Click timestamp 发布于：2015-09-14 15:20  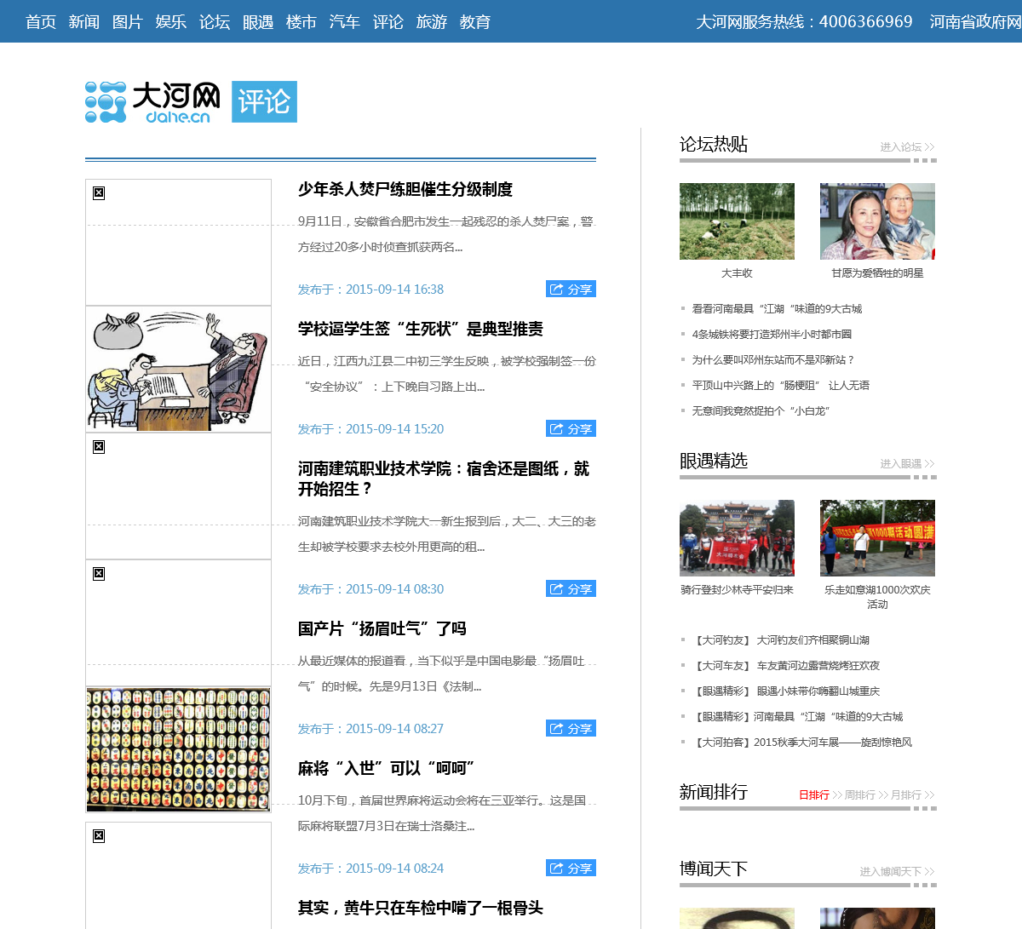(x=370, y=429)
